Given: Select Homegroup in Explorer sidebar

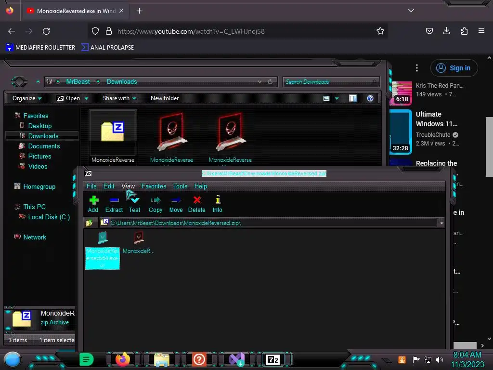Looking at the screenshot, I should coord(39,186).
